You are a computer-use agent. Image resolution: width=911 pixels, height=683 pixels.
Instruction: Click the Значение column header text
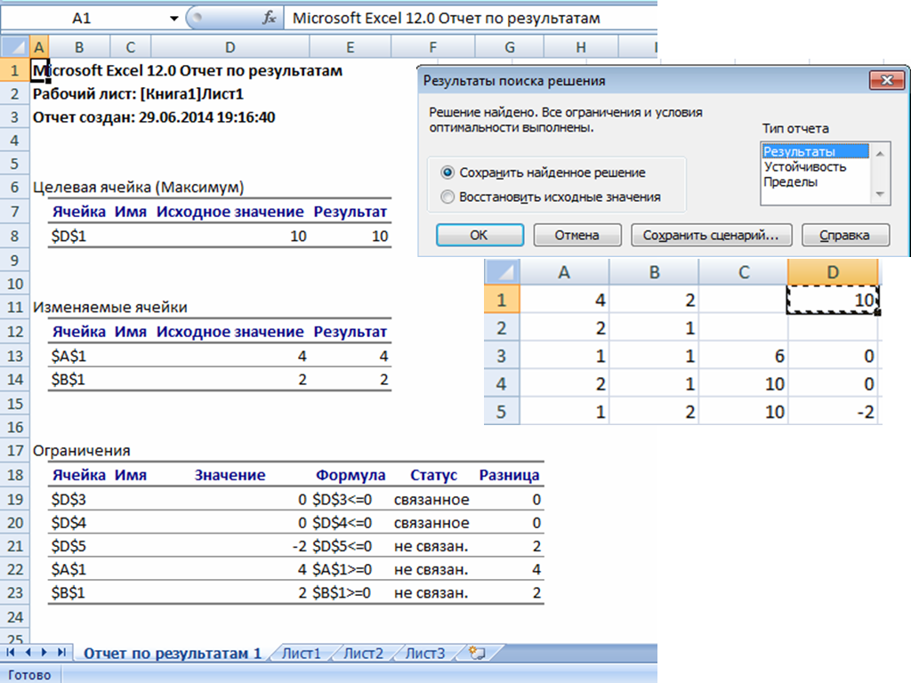coord(230,475)
